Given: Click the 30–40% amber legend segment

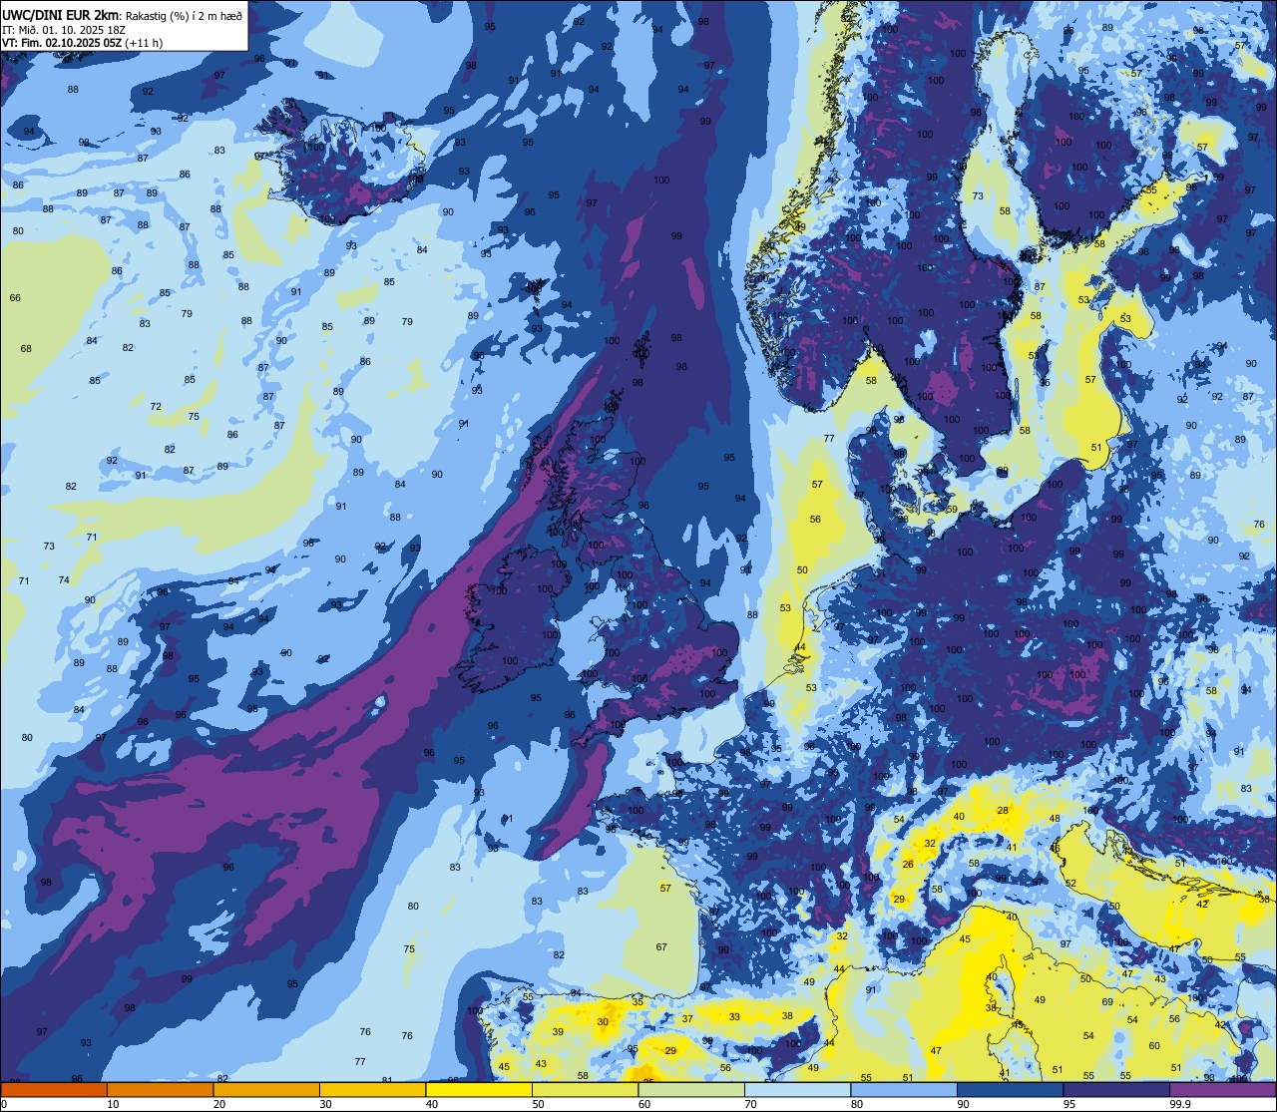Looking at the screenshot, I should coord(372,1090).
